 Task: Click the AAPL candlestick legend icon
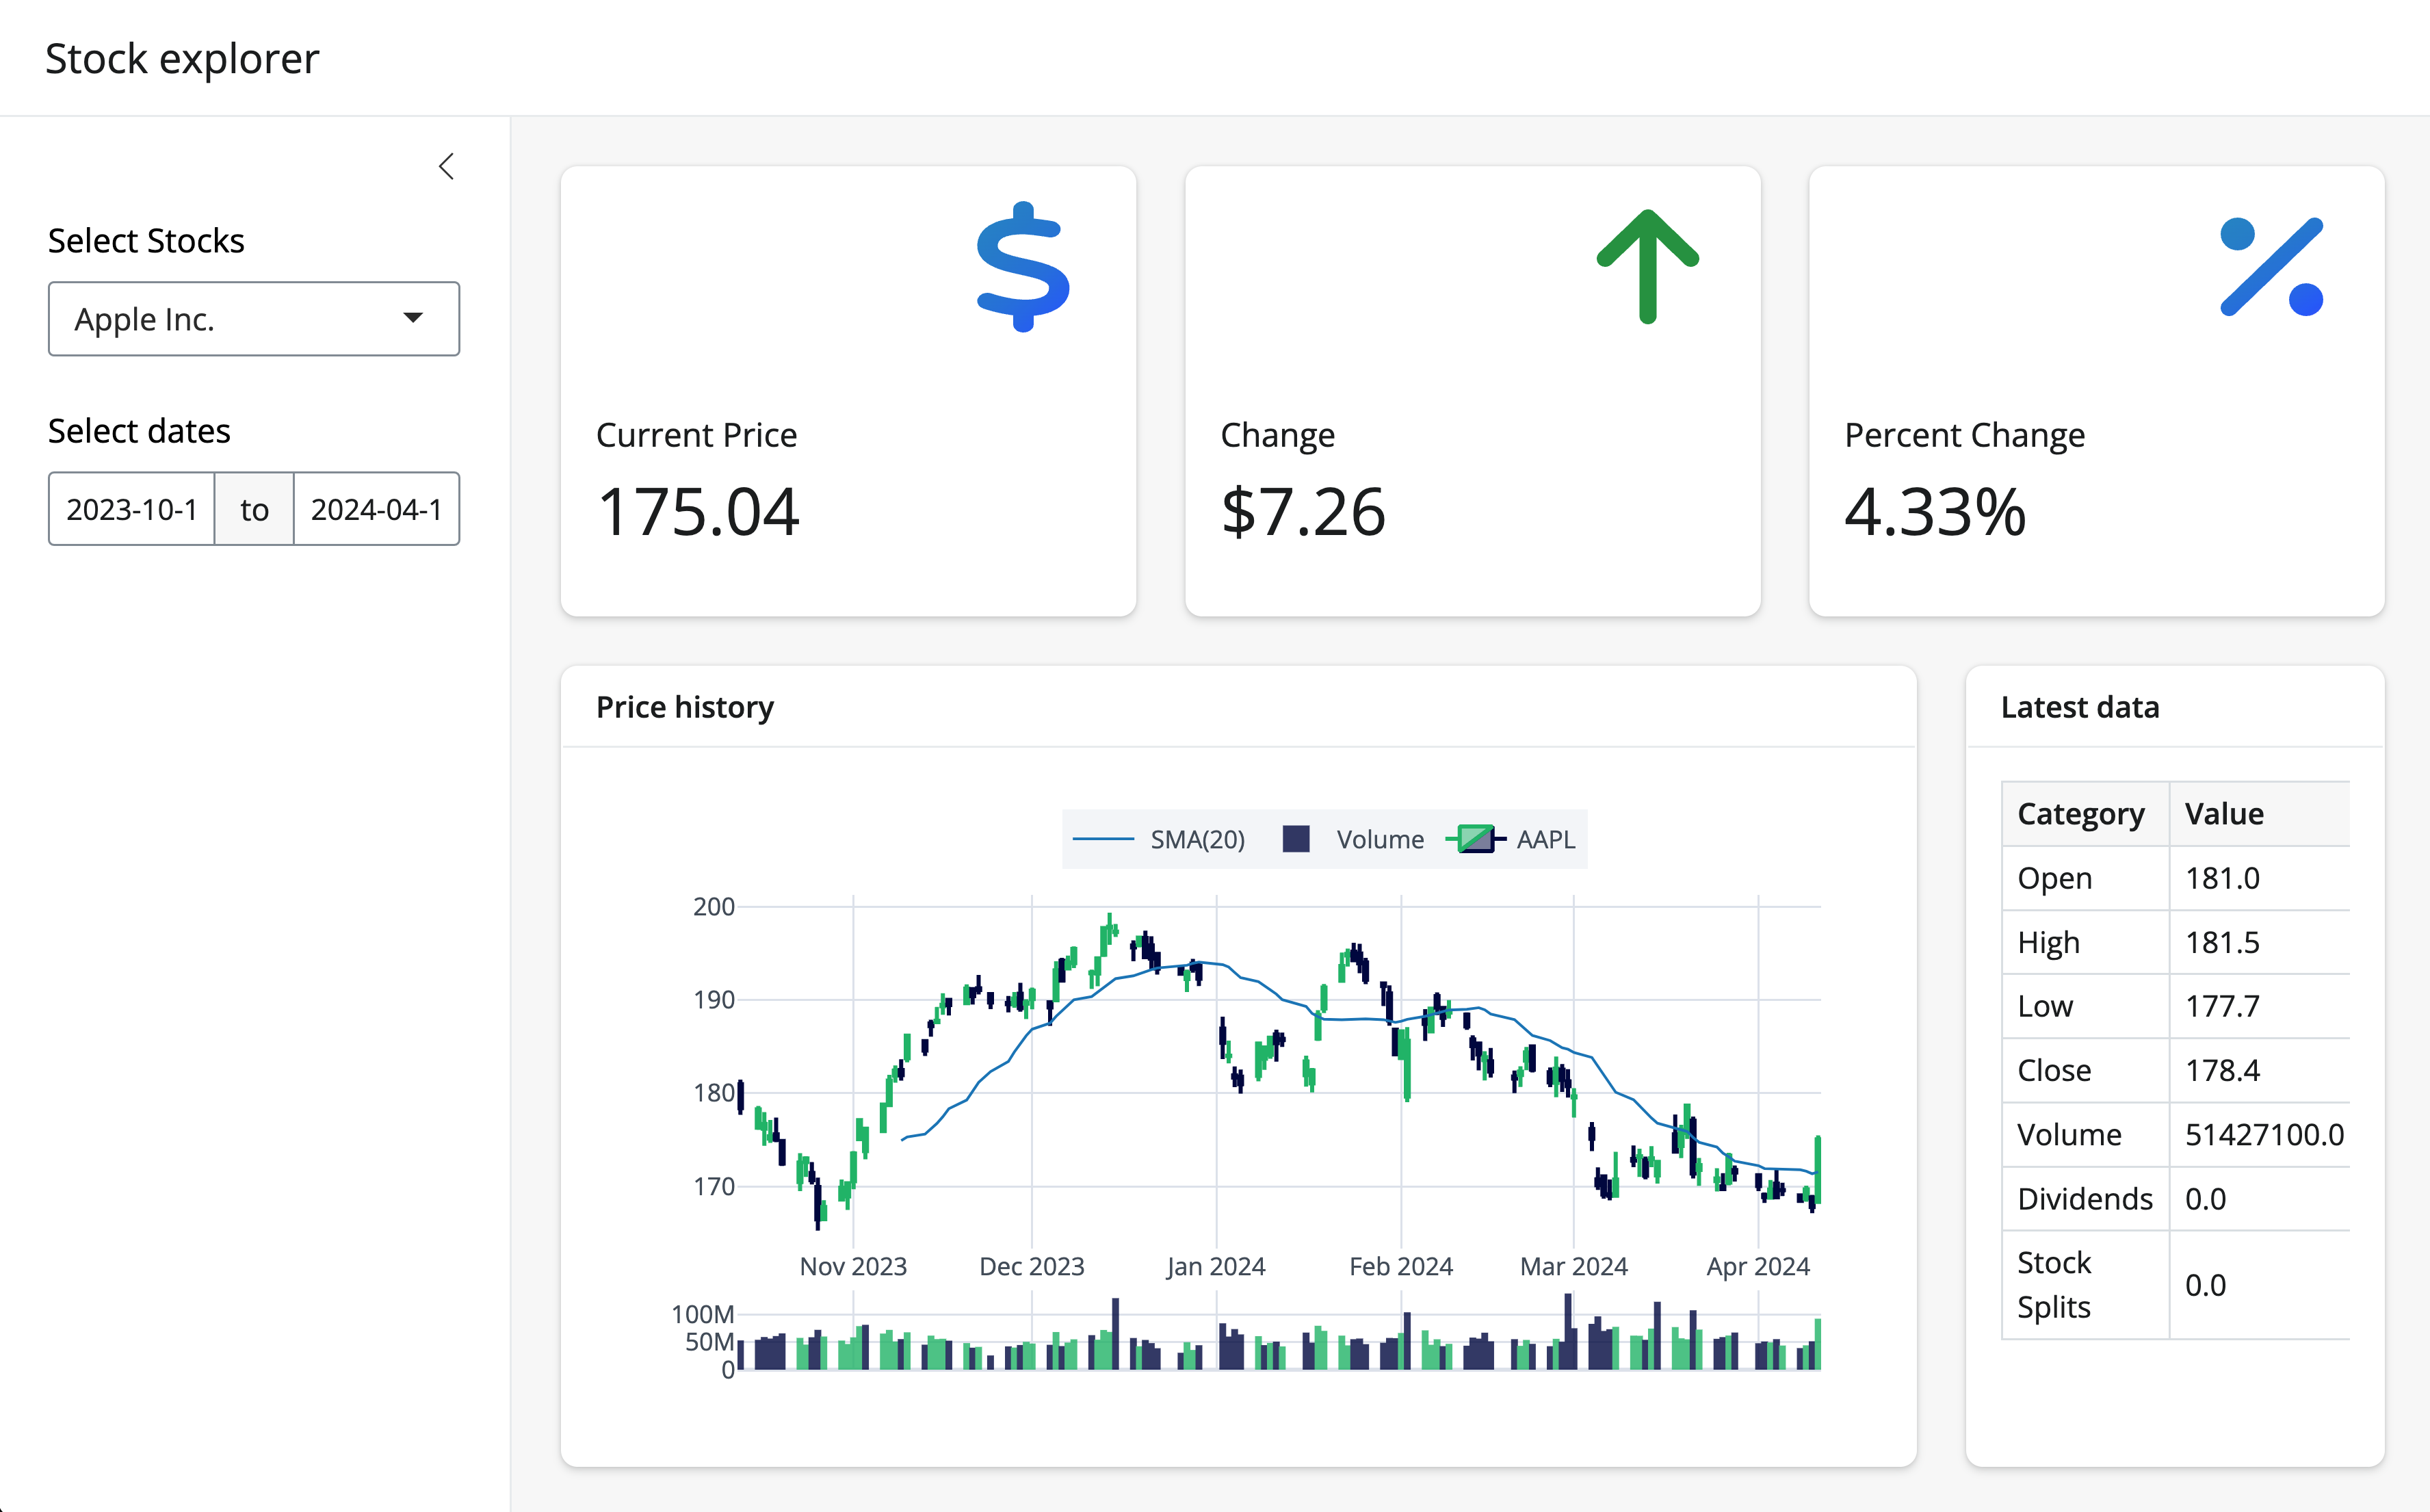pyautogui.click(x=1476, y=839)
